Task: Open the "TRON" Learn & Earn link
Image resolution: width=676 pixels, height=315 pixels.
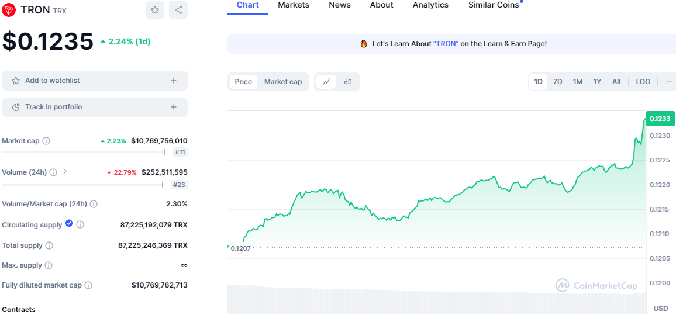Action: tap(446, 44)
